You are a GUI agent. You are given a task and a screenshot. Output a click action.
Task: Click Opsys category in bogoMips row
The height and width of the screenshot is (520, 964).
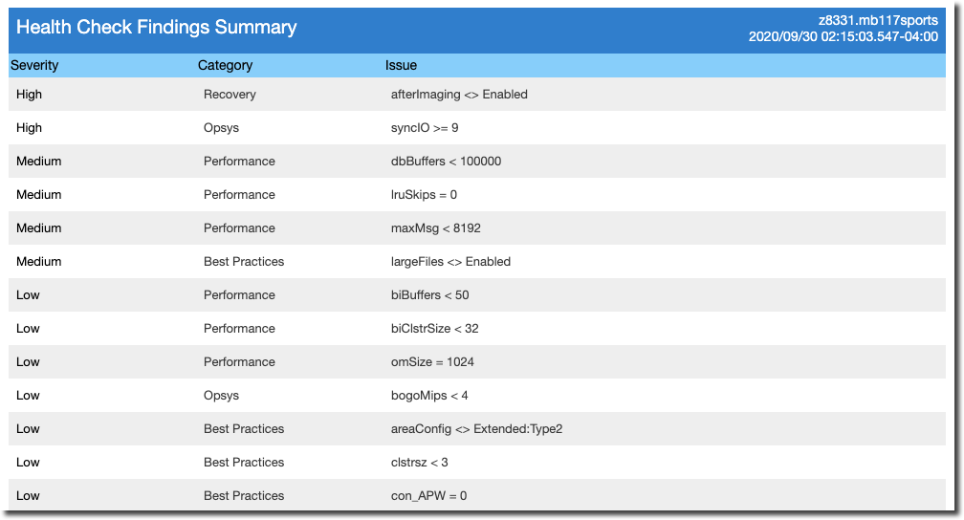coord(221,395)
